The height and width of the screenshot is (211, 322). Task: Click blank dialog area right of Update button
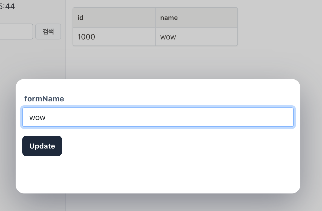[x=178, y=146]
